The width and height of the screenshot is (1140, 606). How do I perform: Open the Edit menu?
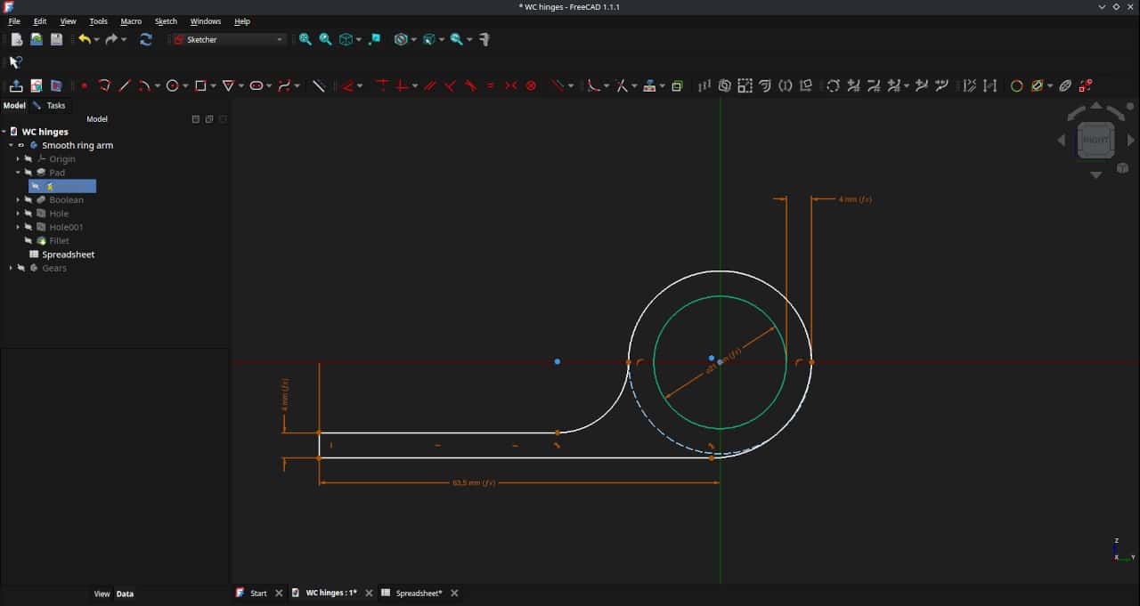pos(40,21)
